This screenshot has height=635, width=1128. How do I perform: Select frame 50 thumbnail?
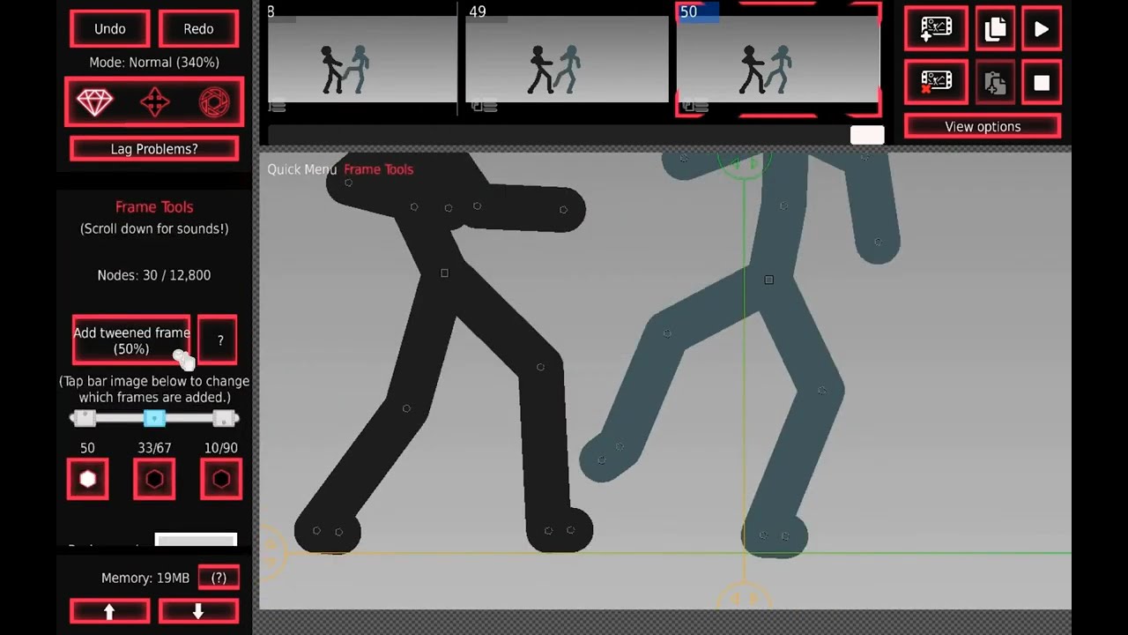[x=778, y=60]
